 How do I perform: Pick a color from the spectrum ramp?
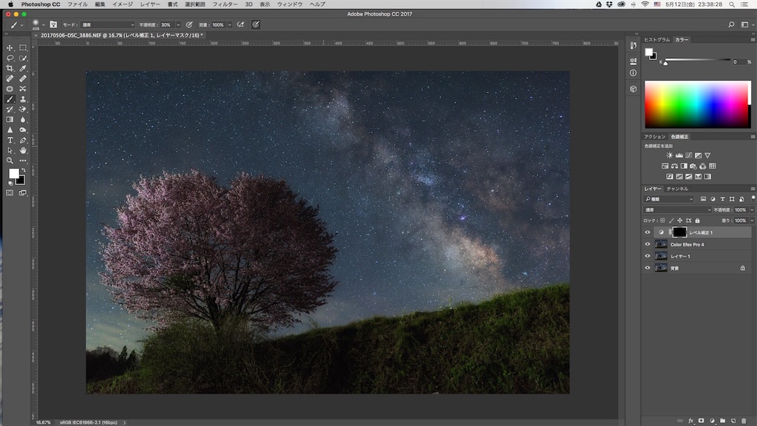tap(698, 104)
